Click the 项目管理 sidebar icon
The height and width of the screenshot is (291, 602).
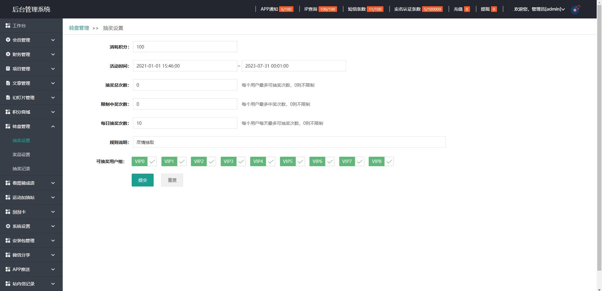(x=8, y=69)
